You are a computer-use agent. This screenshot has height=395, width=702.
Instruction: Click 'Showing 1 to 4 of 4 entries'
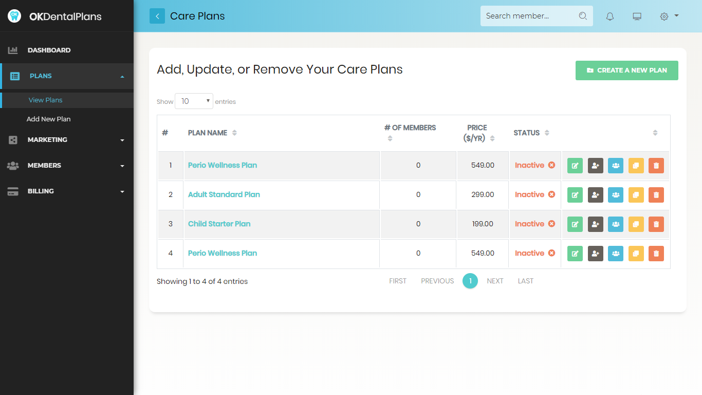tap(202, 281)
